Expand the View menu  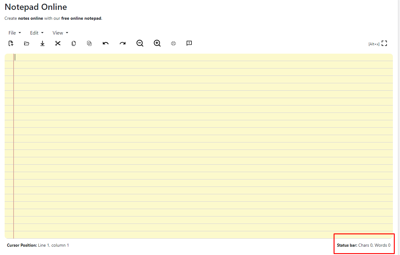tap(60, 33)
